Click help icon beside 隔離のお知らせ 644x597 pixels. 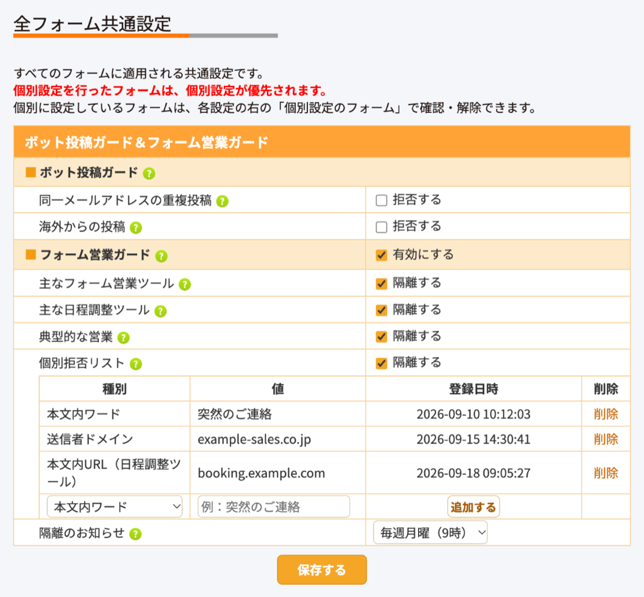(136, 534)
